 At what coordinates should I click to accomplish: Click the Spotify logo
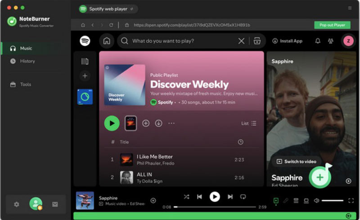point(85,41)
